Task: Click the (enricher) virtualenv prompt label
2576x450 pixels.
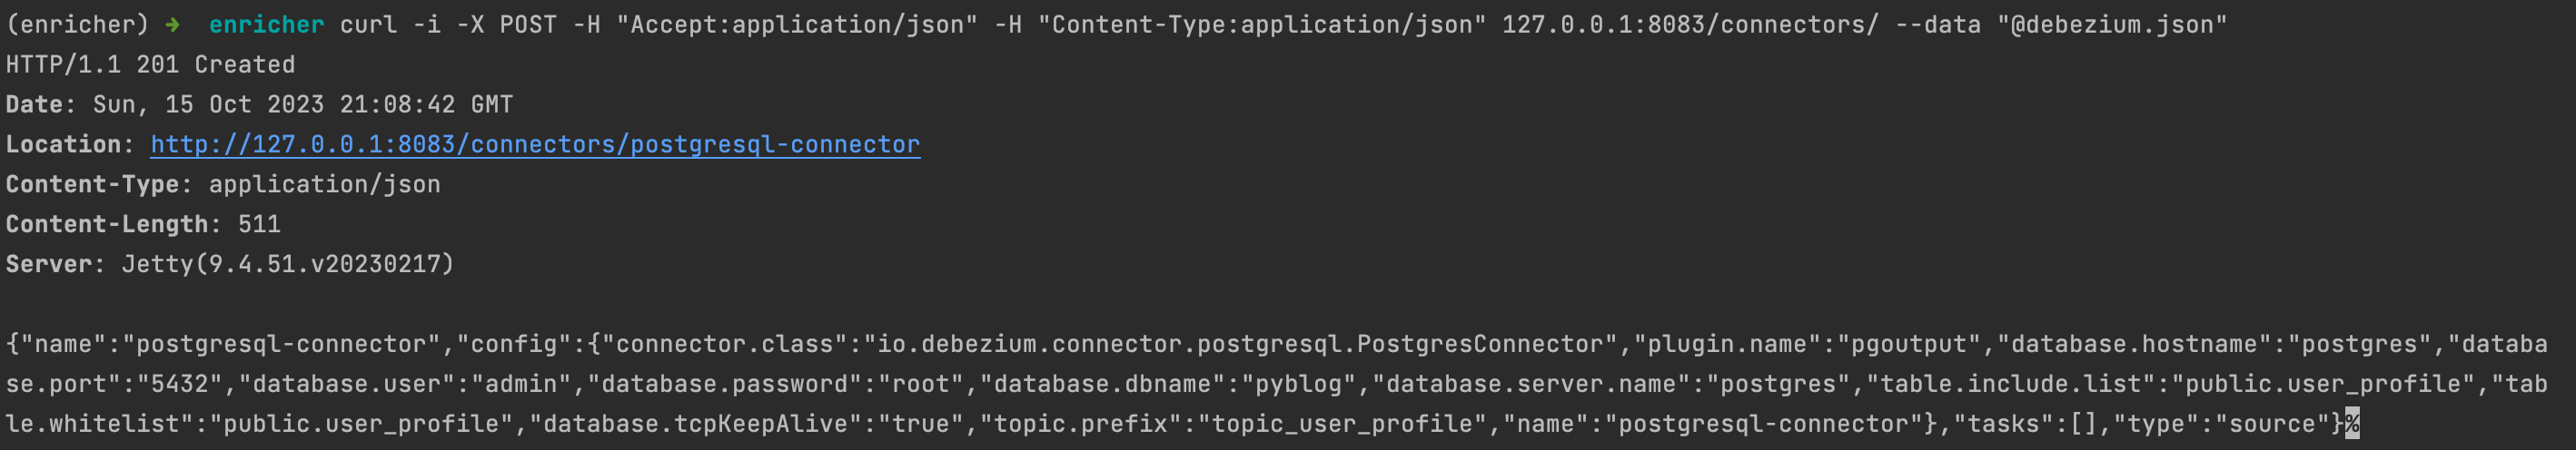Action: tap(77, 24)
